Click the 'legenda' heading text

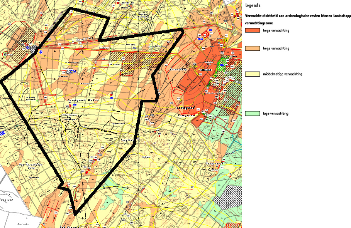(252, 5)
